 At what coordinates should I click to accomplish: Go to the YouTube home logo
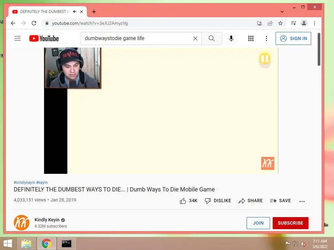click(44, 38)
